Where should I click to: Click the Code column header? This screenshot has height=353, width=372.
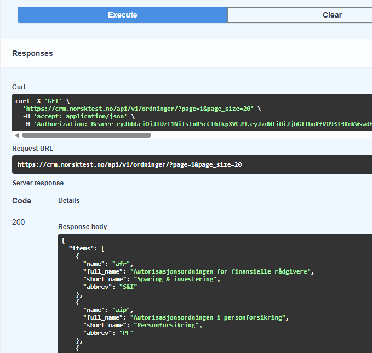[21, 201]
